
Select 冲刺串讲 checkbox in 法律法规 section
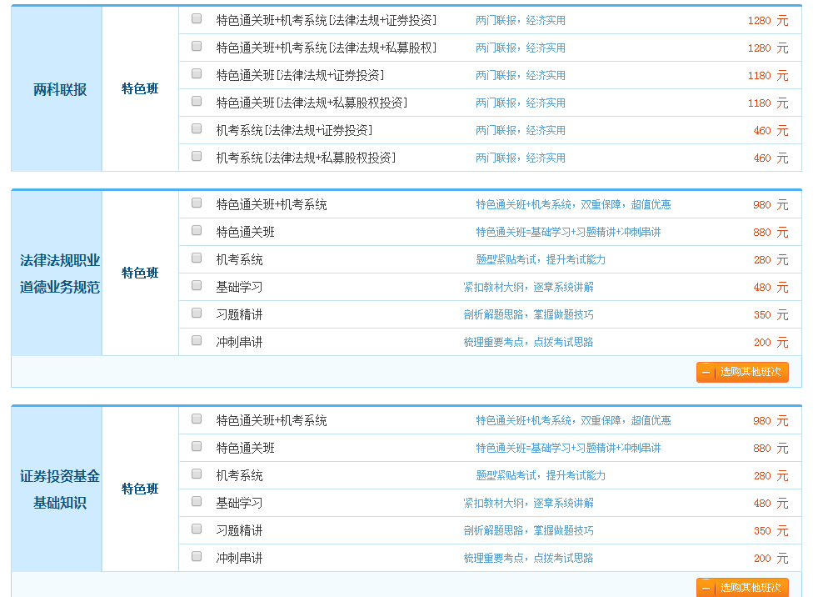click(197, 341)
